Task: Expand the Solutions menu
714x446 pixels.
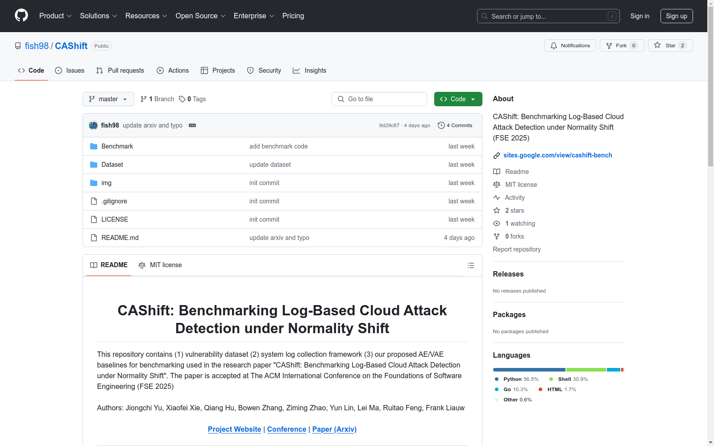Action: click(x=99, y=16)
